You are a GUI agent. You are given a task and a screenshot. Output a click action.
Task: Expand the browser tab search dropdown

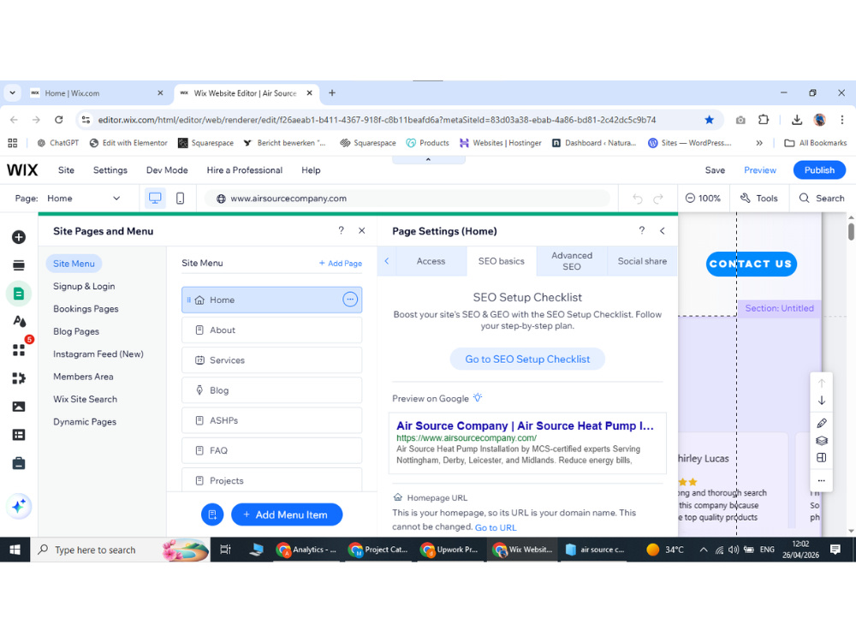[12, 92]
